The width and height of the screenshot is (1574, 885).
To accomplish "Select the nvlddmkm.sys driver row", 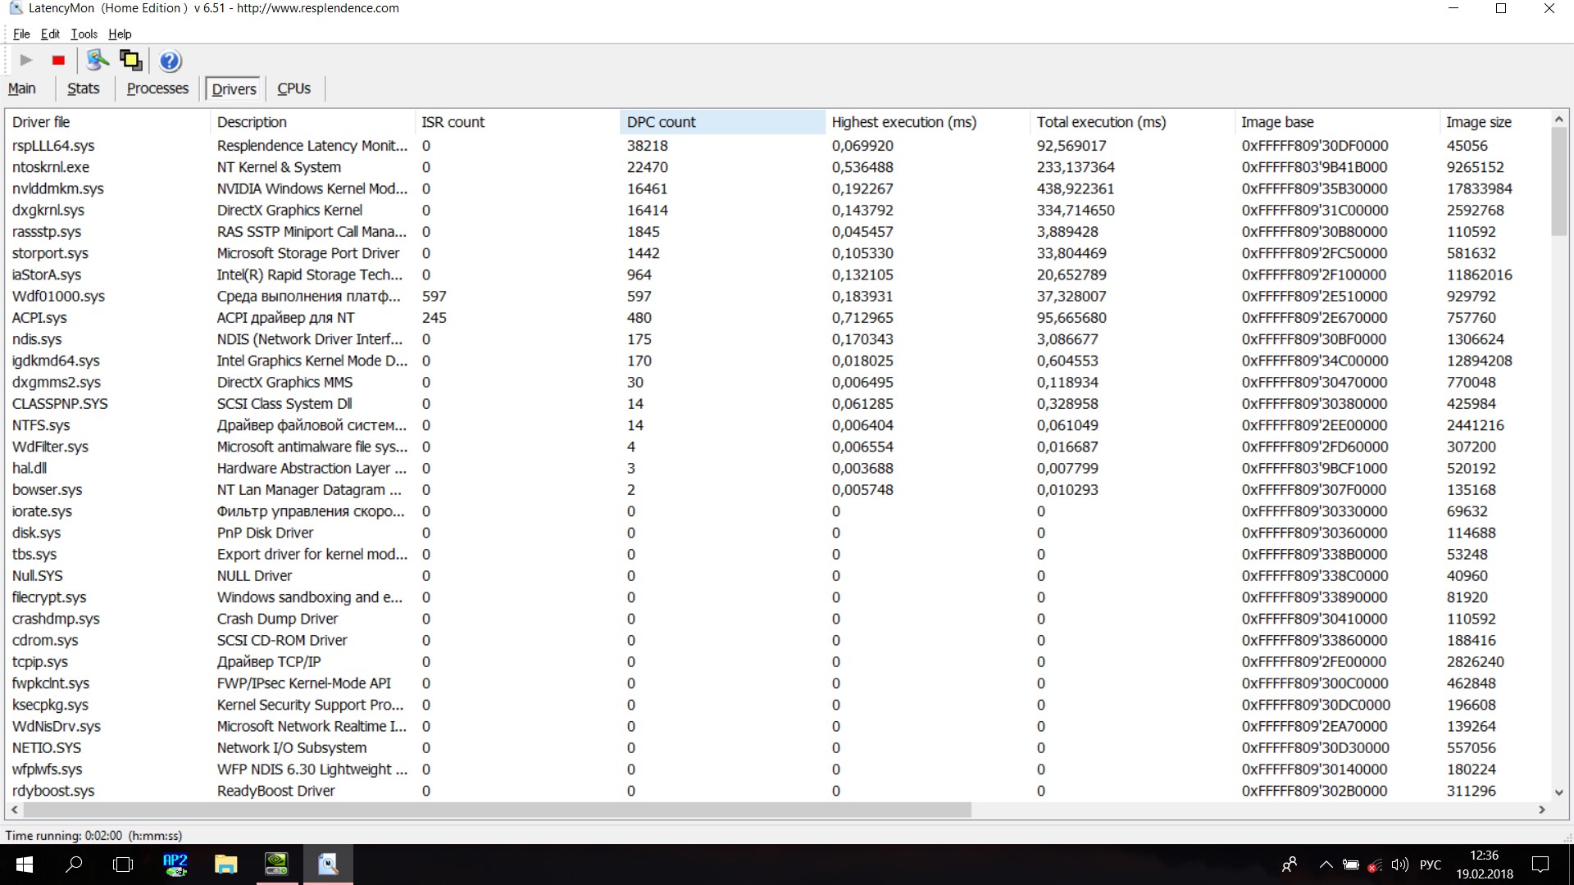I will 57,188.
